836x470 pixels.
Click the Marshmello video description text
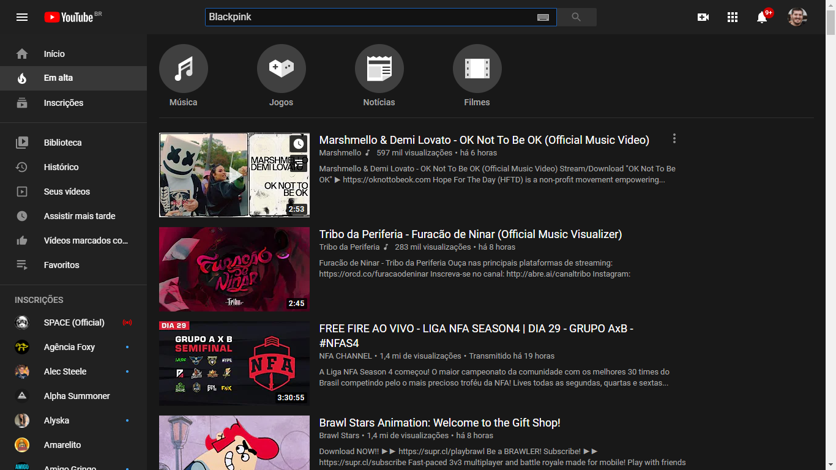(498, 174)
